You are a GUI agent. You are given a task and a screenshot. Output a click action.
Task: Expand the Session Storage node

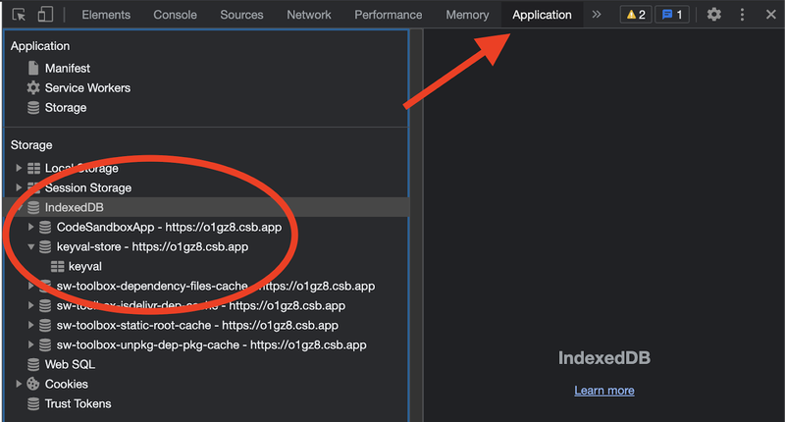pyautogui.click(x=19, y=187)
